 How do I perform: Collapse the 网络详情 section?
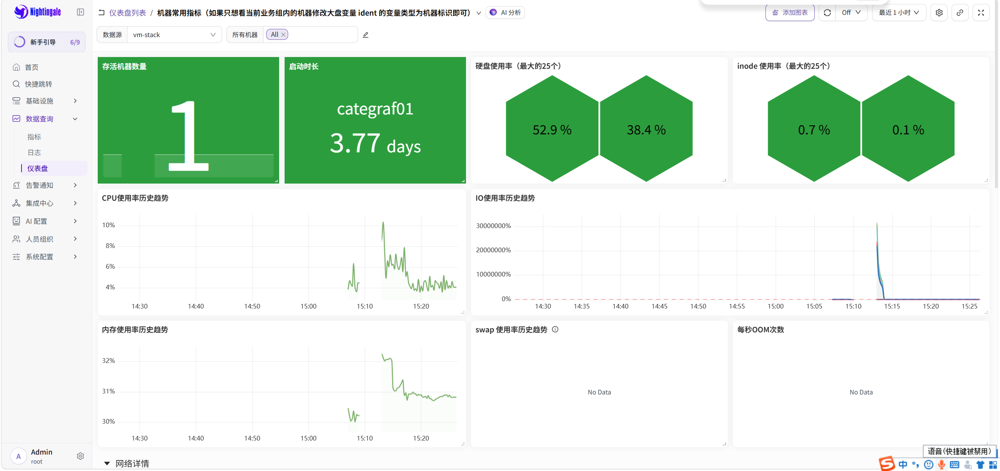pos(107,463)
